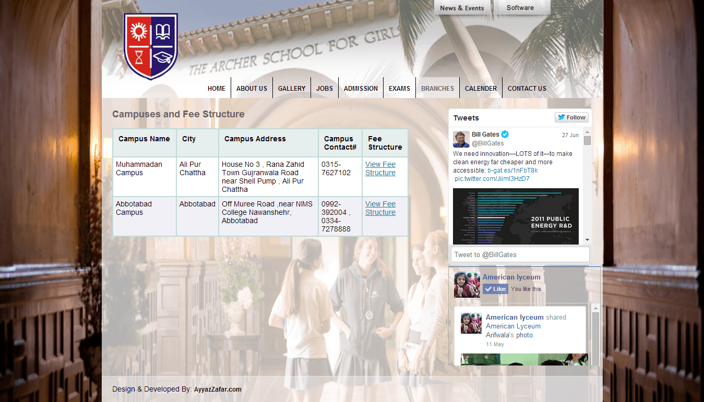Click the school crest logo
The height and width of the screenshot is (402, 704).
point(151,46)
